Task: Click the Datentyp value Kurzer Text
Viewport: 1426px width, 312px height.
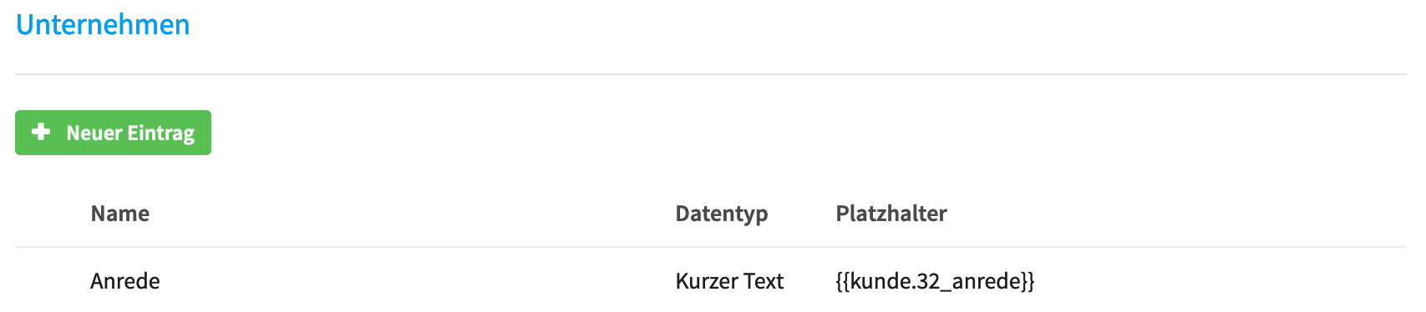Action: (729, 281)
